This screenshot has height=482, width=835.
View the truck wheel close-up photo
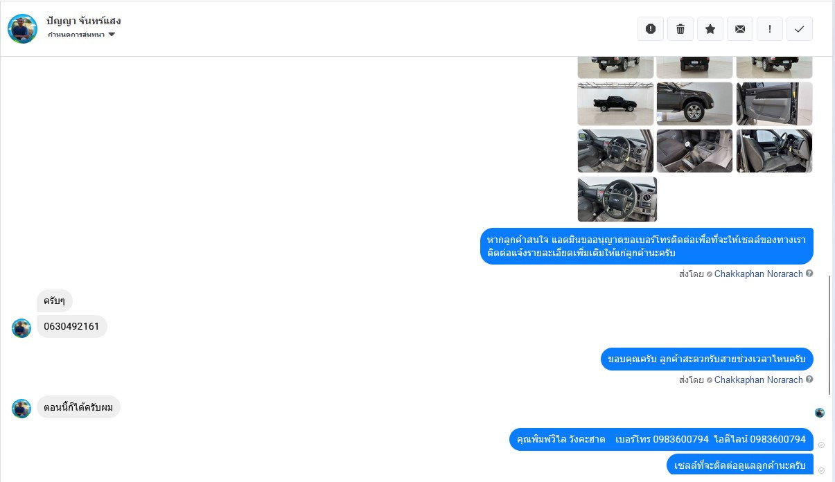[694, 104]
